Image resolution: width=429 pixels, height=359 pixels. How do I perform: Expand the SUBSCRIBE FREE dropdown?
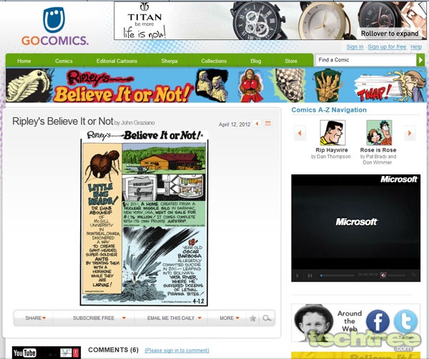pyautogui.click(x=99, y=318)
